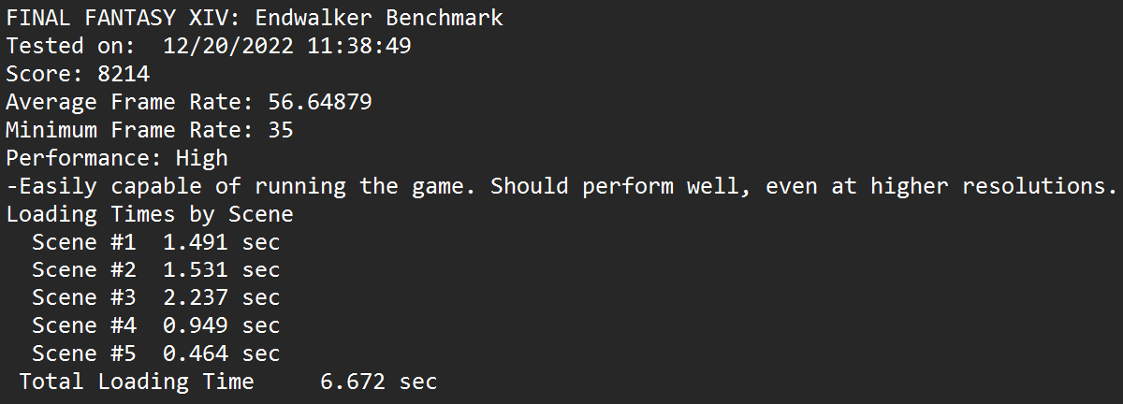The image size is (1123, 404).
Task: Click the test date 12/20/2022
Action: pyautogui.click(x=227, y=46)
